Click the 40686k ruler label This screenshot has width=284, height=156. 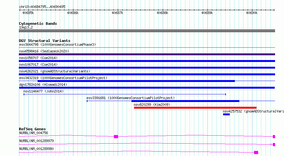pyautogui.click(x=73, y=13)
